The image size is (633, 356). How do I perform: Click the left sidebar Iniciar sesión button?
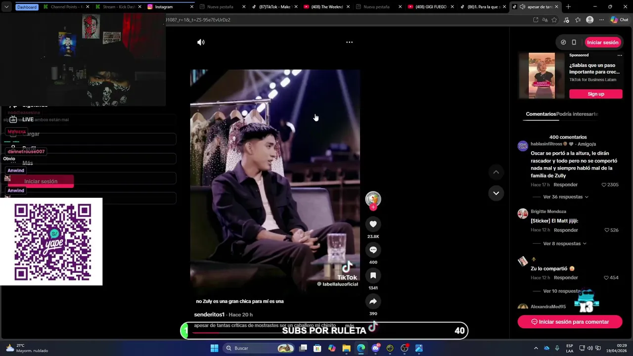41,181
